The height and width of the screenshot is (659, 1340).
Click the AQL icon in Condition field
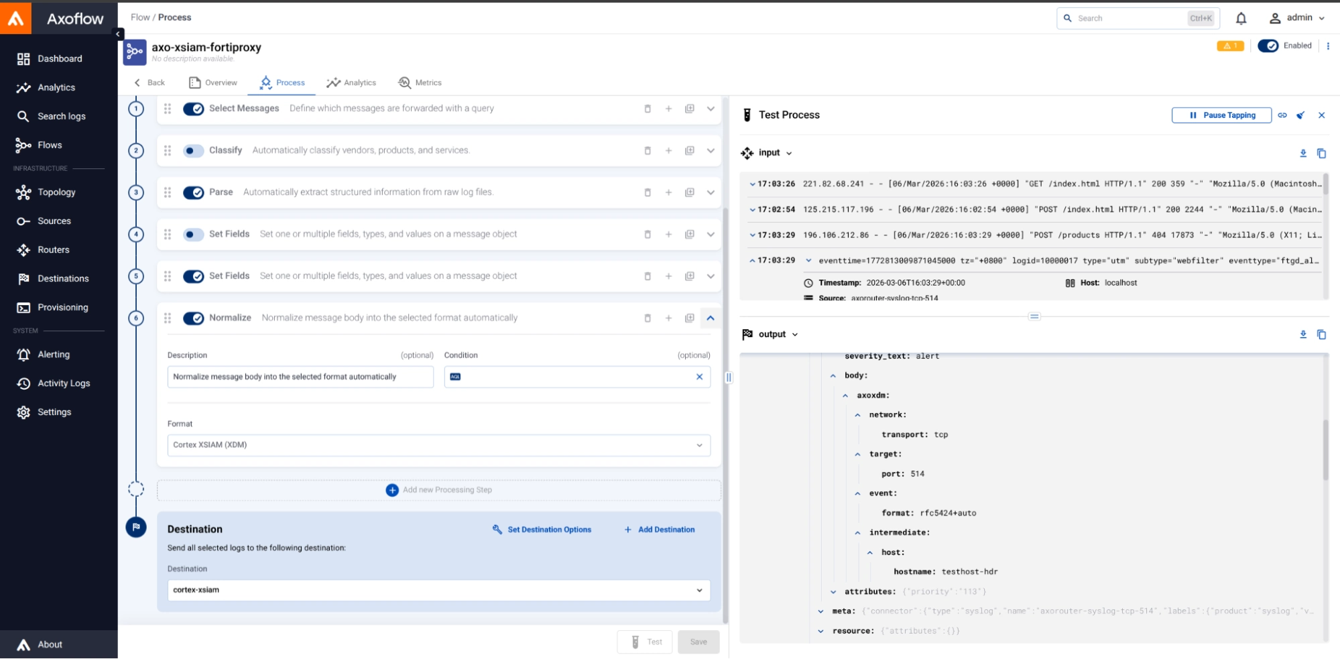pos(455,377)
